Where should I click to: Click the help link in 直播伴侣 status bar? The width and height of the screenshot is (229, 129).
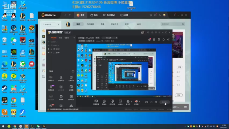click(x=64, y=109)
